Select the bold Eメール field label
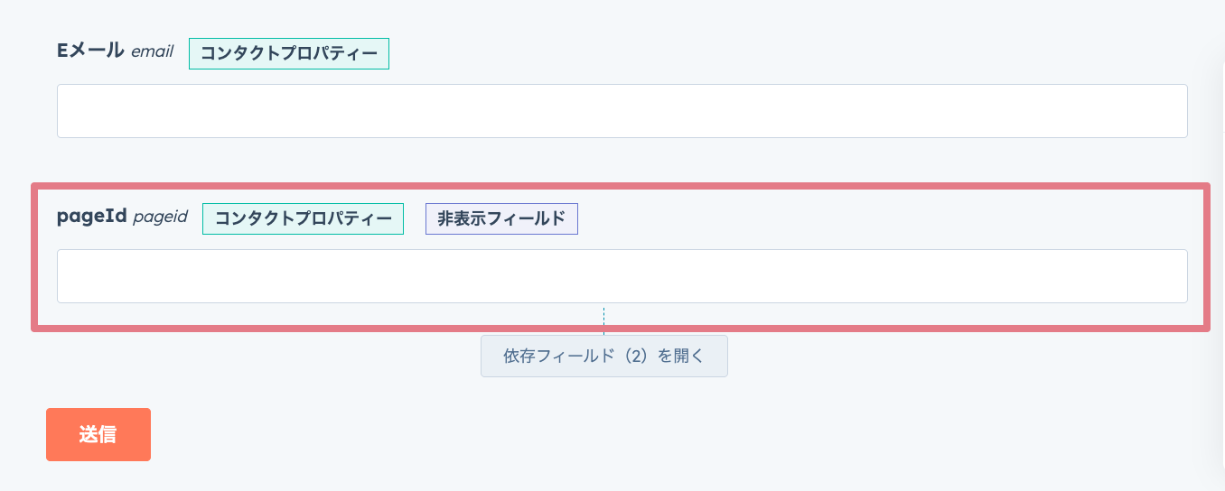1225x491 pixels. pos(90,51)
